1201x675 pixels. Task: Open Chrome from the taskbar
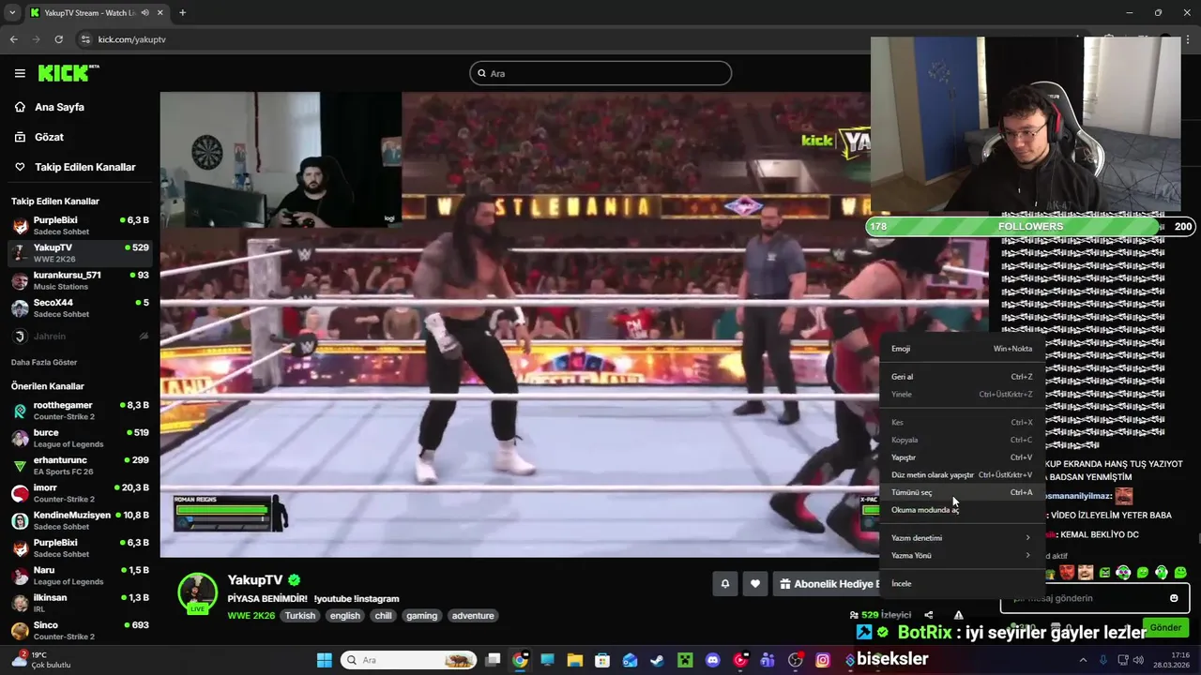[520, 660]
